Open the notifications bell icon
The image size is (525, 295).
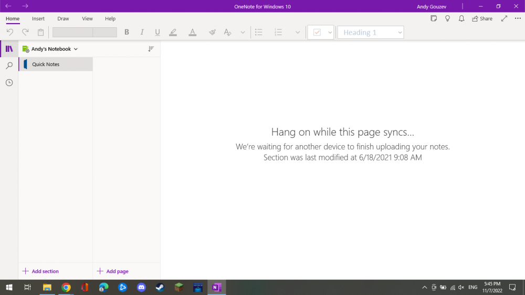461,18
